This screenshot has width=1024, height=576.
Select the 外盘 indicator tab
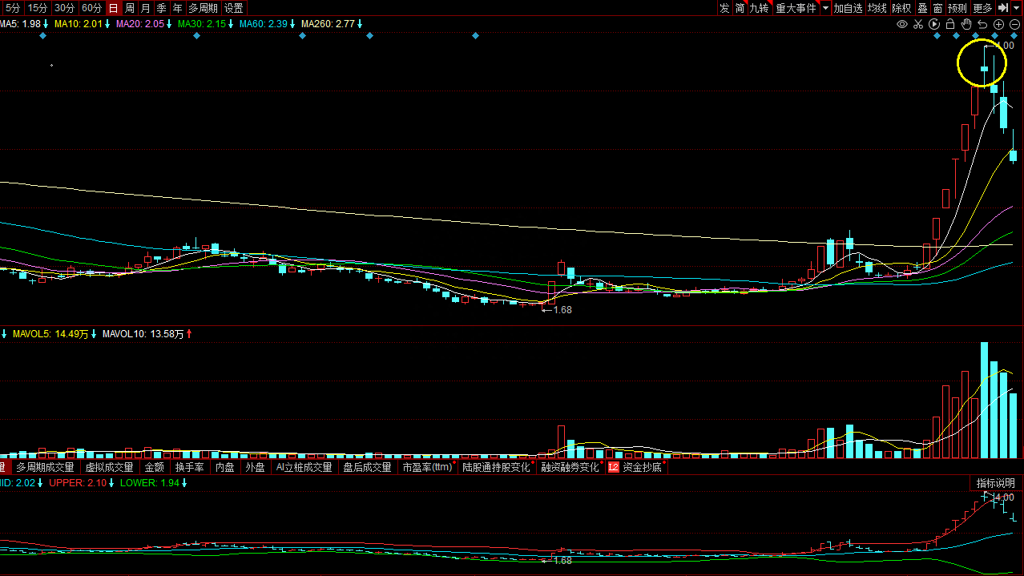tap(255, 467)
